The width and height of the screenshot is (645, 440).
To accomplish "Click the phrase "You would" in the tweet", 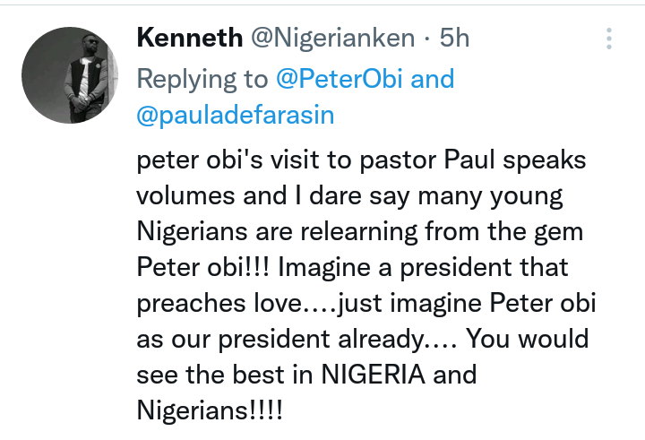I will (527, 339).
